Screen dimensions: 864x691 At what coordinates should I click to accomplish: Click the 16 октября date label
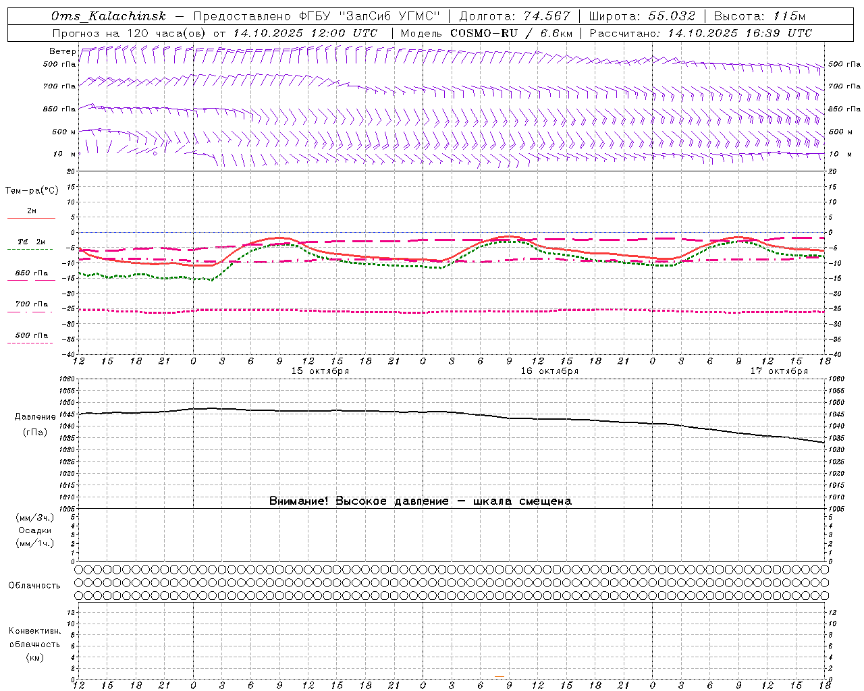549,371
